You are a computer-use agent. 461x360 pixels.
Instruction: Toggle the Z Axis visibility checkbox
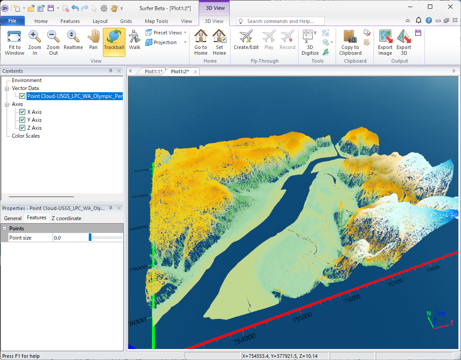[22, 128]
